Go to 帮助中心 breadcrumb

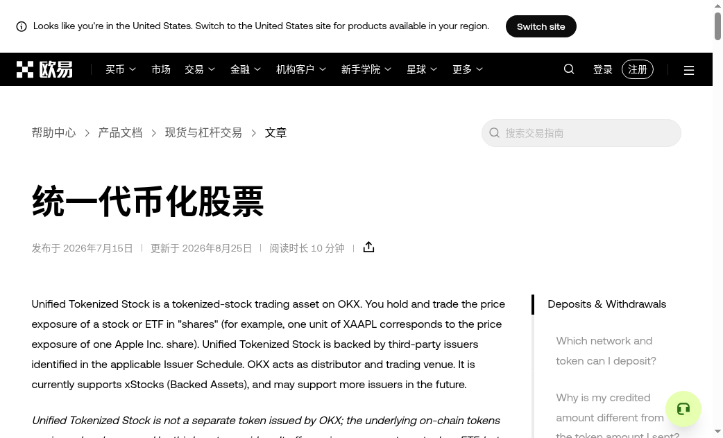[x=53, y=132]
